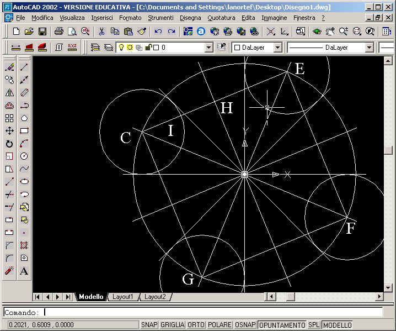The image size is (396, 331).
Task: Toggle SNAP mode in status bar
Action: 148,325
